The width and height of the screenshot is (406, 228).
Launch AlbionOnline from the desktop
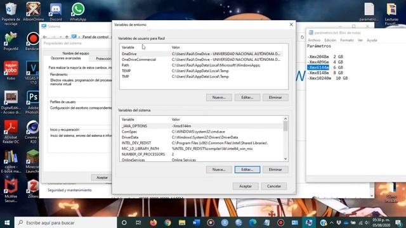point(33,11)
